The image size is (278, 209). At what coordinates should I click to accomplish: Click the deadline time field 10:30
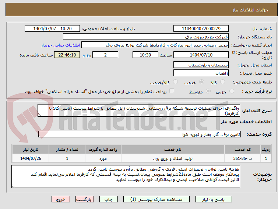[145, 55]
